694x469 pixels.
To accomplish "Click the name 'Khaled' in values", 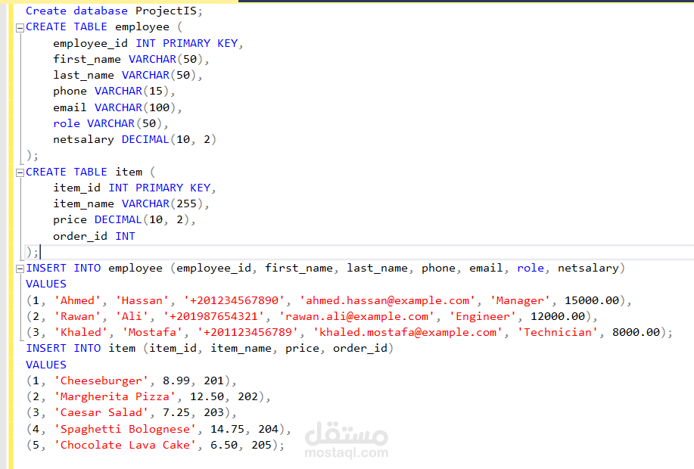I will tap(81, 333).
